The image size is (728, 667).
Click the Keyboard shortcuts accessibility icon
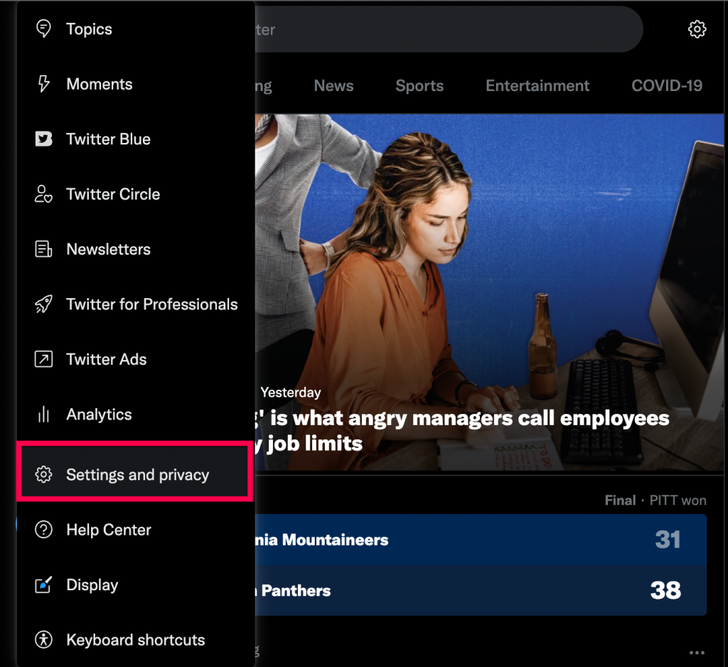(43, 639)
